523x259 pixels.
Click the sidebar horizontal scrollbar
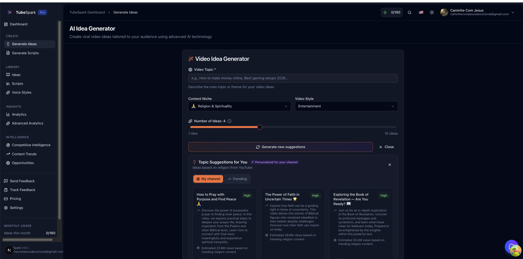(x=28, y=240)
